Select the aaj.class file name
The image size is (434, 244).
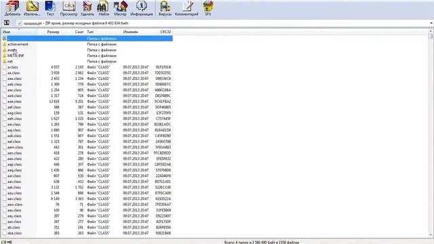(14, 130)
